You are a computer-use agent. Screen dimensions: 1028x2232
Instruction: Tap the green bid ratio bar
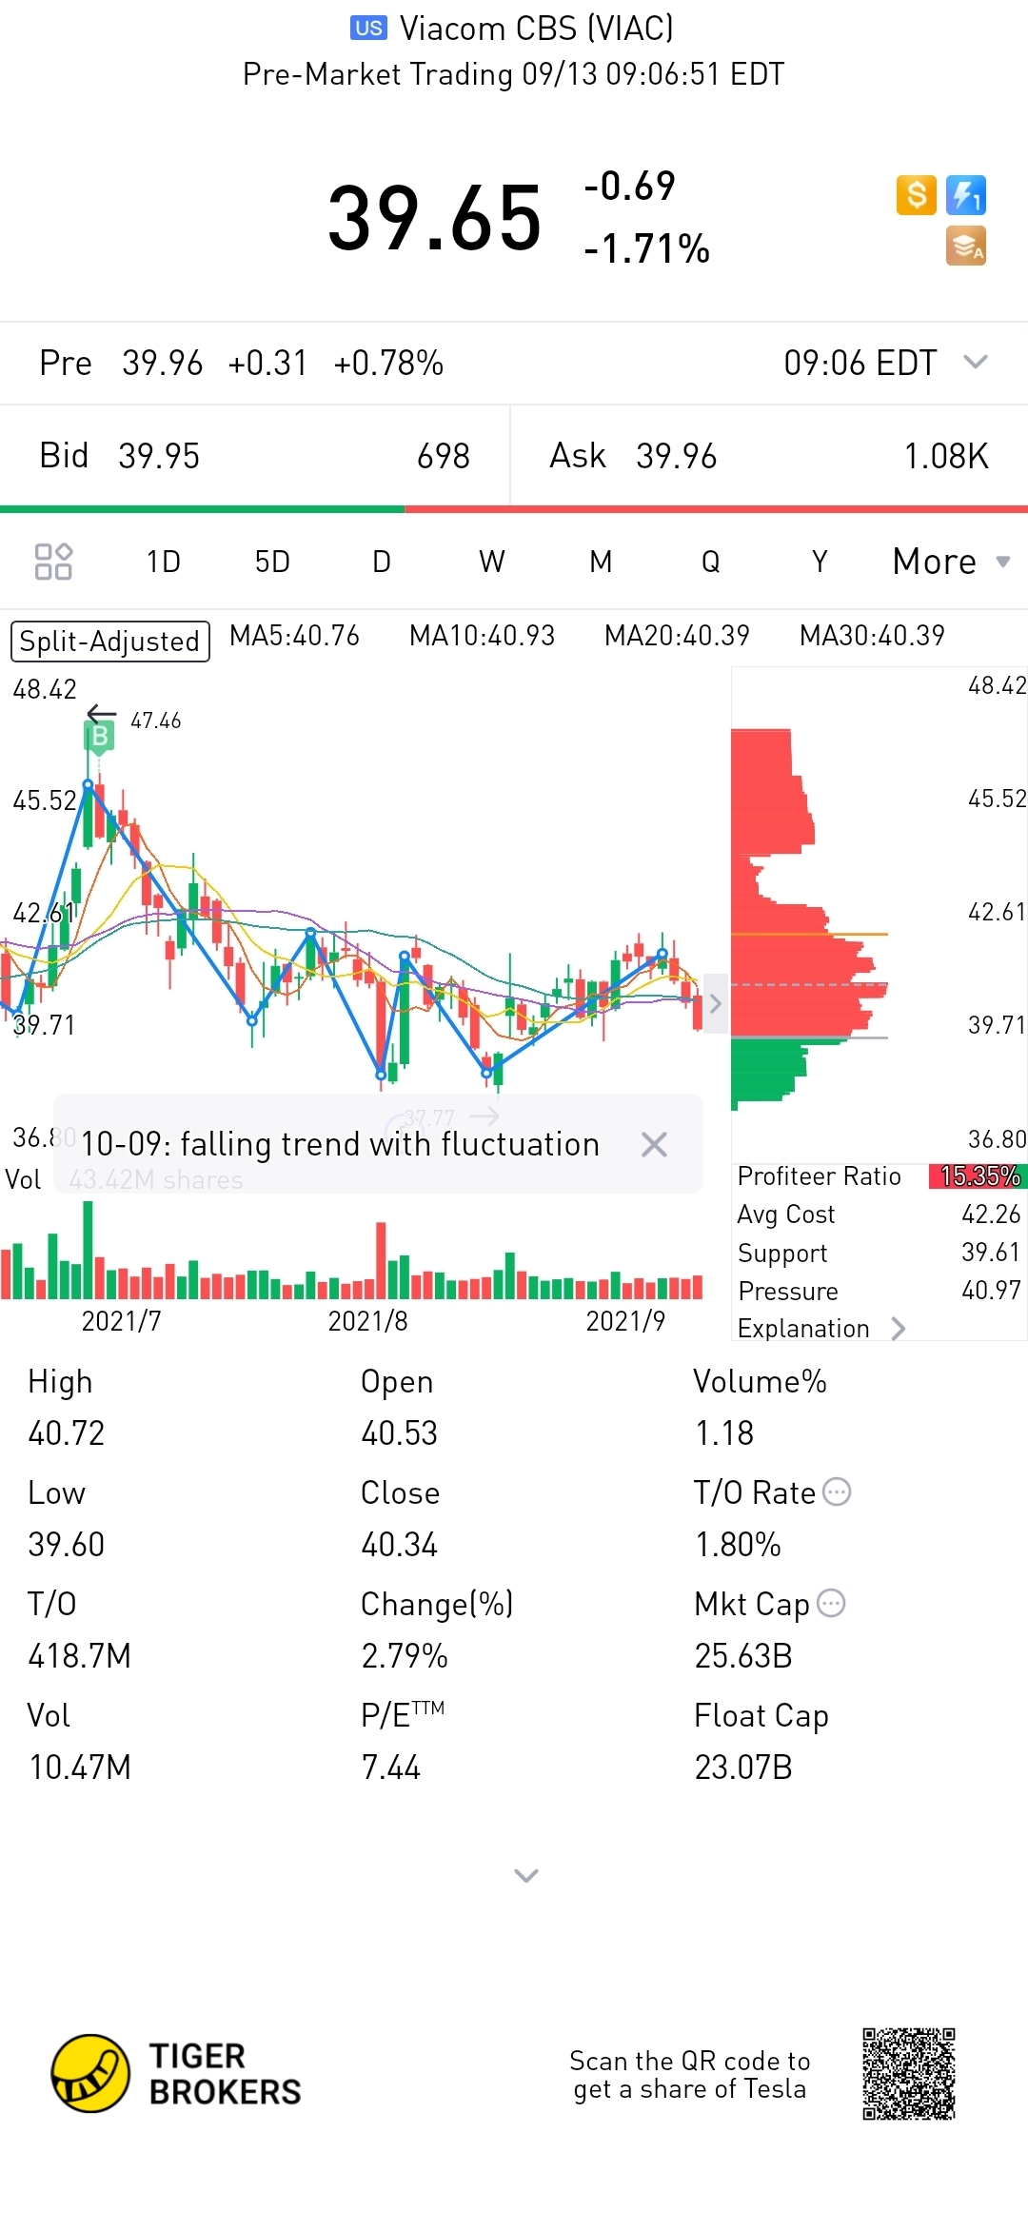[202, 509]
